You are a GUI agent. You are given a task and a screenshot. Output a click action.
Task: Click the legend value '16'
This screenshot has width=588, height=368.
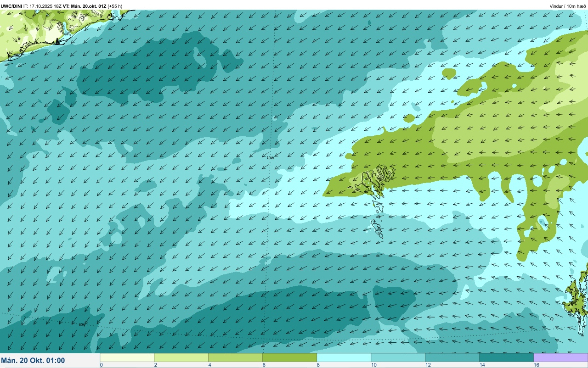(x=536, y=365)
